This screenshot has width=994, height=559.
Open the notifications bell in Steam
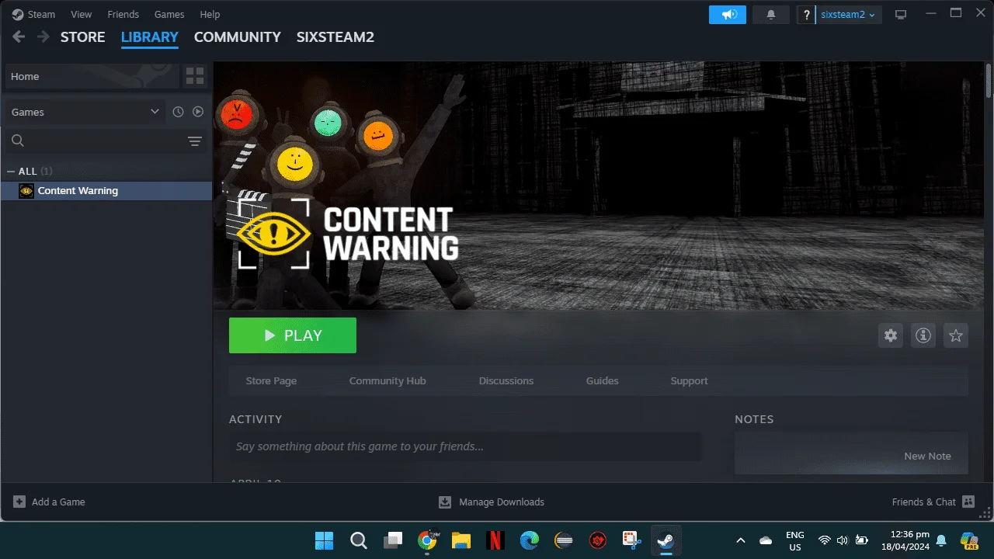click(x=771, y=15)
